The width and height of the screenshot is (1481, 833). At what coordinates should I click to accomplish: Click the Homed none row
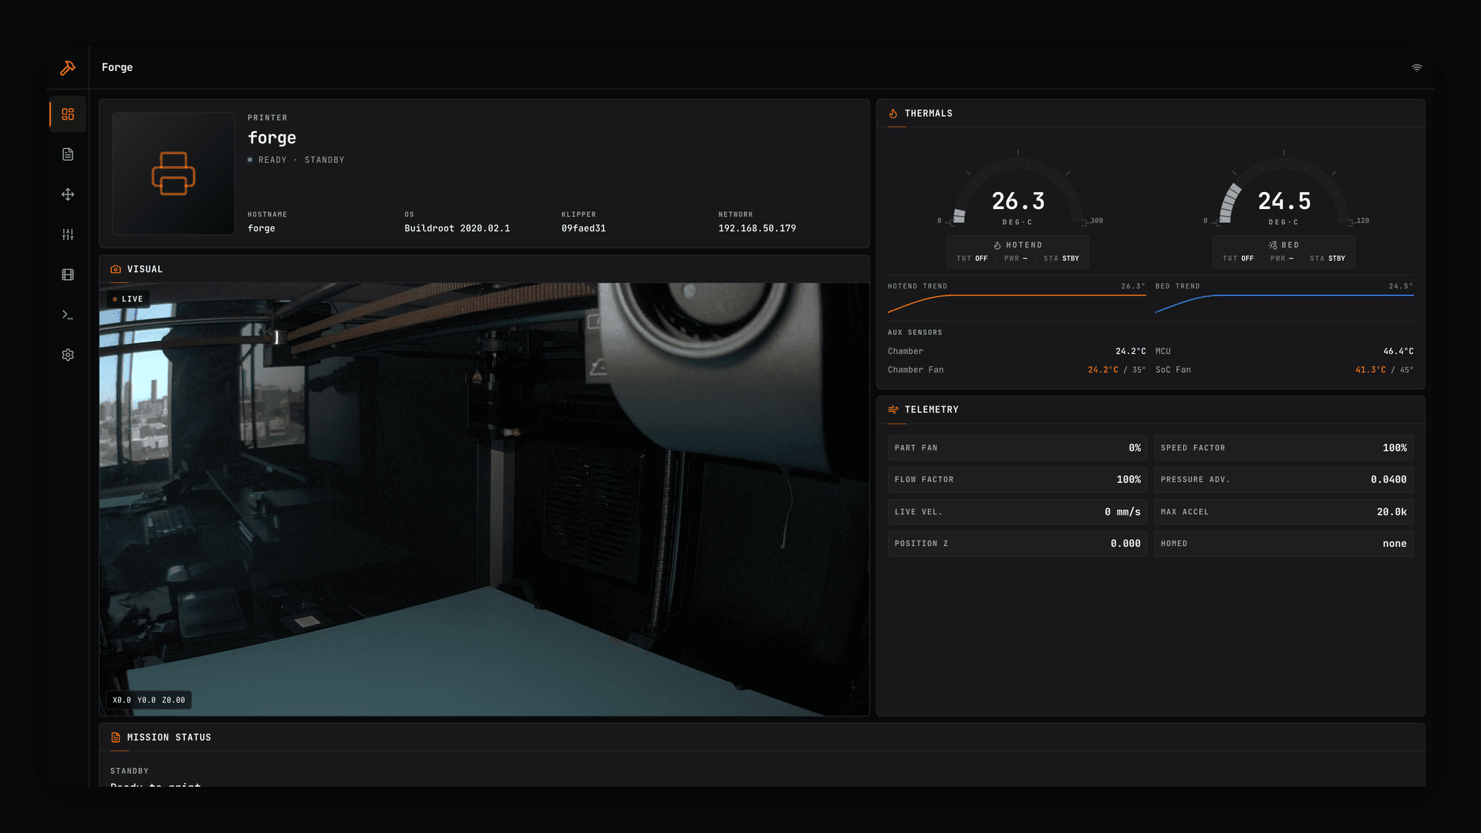point(1284,544)
